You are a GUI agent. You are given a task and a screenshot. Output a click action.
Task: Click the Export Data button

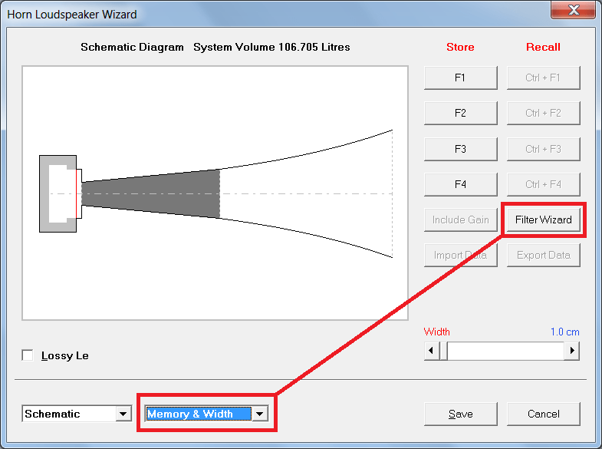click(543, 256)
